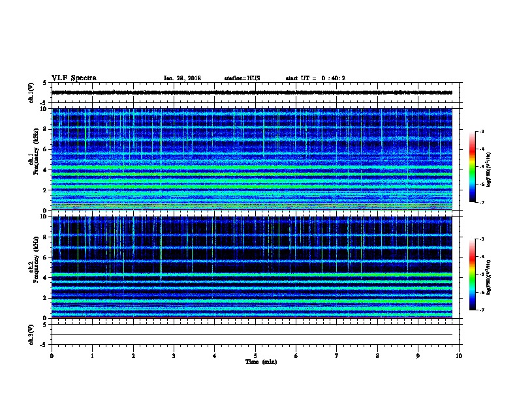517x399 pixels.
Task: Click the ch.1 Frequency (kHz) axis label
Action: [34, 151]
